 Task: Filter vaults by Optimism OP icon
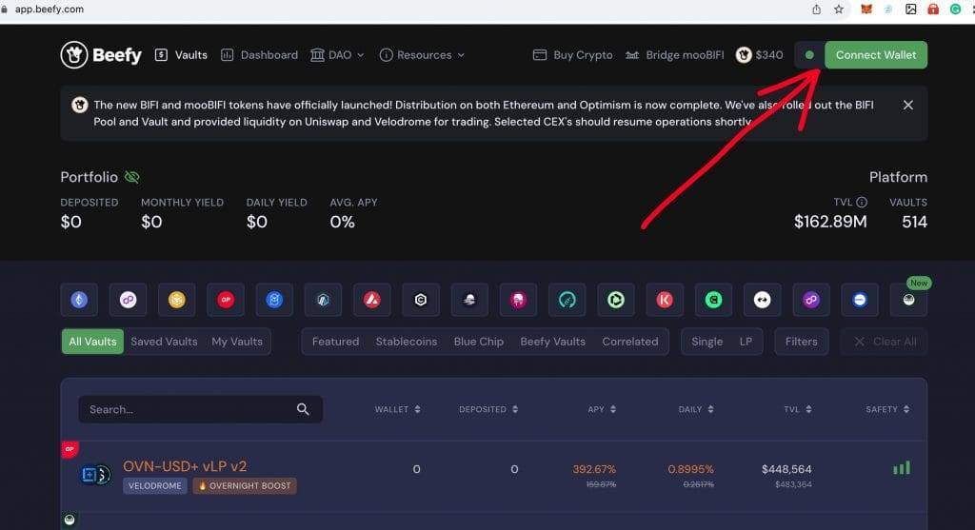pyautogui.click(x=225, y=300)
